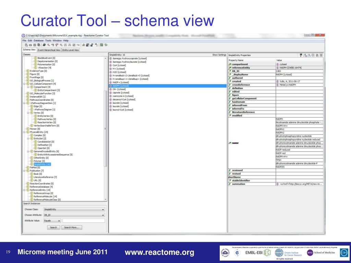Click the entity icon beside CoA [cytosol]

point(111,65)
